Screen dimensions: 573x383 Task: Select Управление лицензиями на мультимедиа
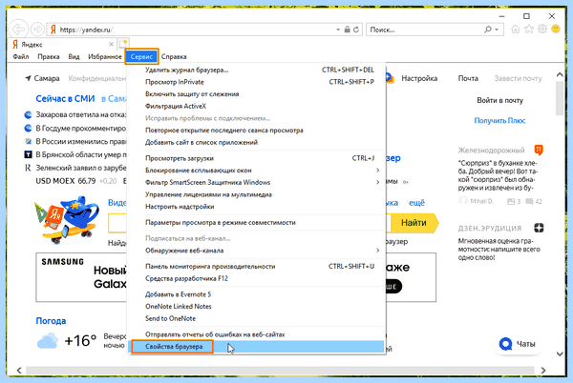257,194
